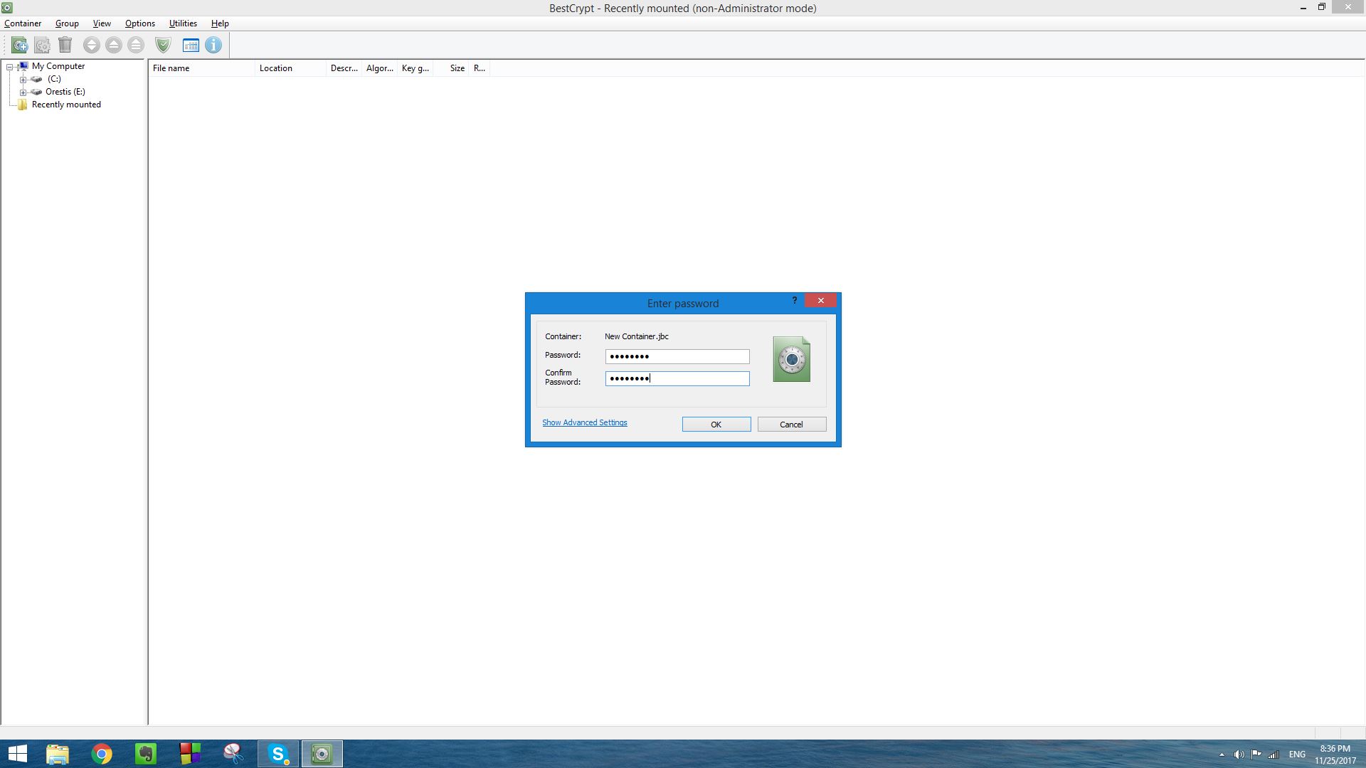Viewport: 1366px width, 768px height.
Task: Open the Snipping Tool taskbar icon
Action: coord(234,754)
